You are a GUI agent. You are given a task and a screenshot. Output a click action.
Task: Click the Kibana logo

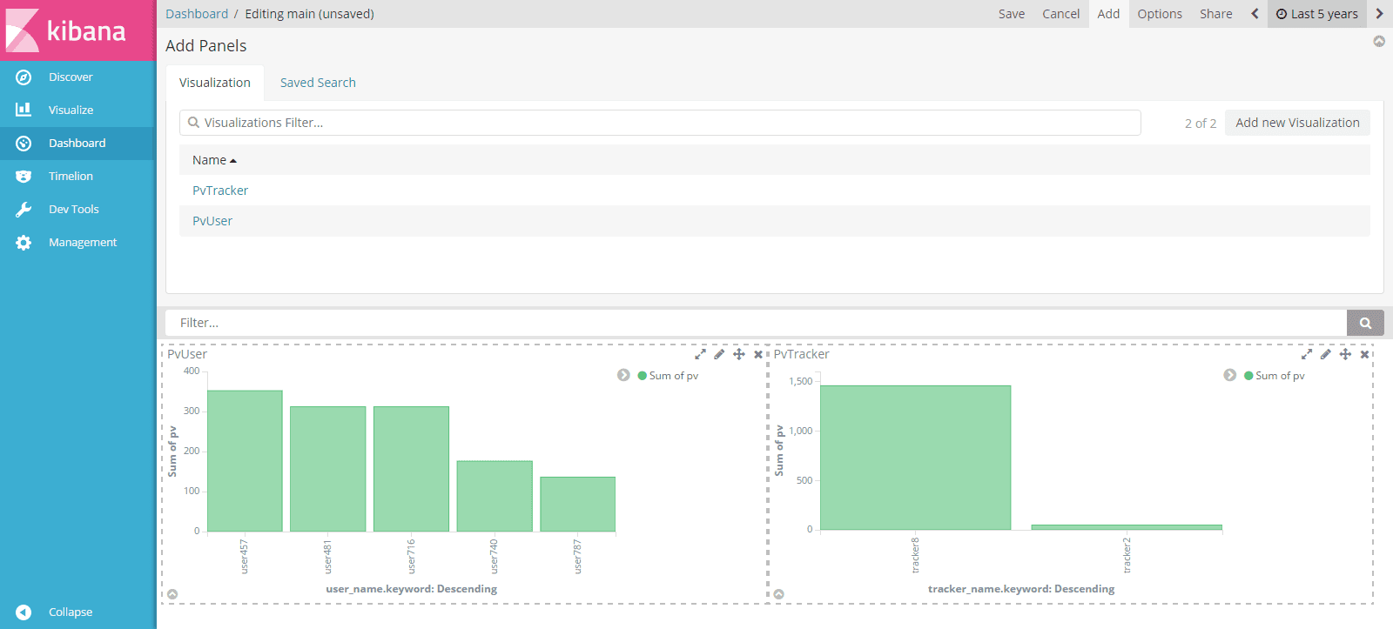(x=68, y=30)
